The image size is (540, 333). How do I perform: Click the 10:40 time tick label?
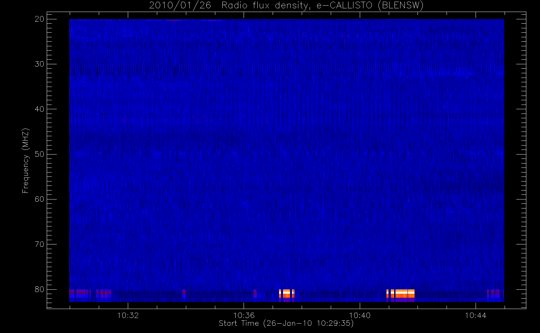coord(360,315)
